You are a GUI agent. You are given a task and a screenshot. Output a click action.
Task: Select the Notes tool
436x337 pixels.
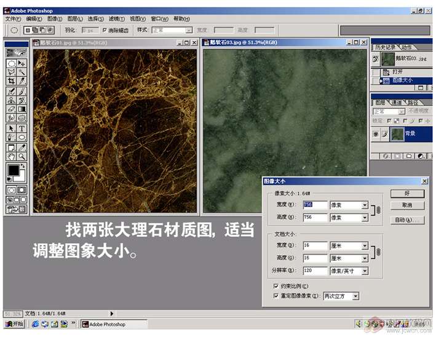pos(12,148)
